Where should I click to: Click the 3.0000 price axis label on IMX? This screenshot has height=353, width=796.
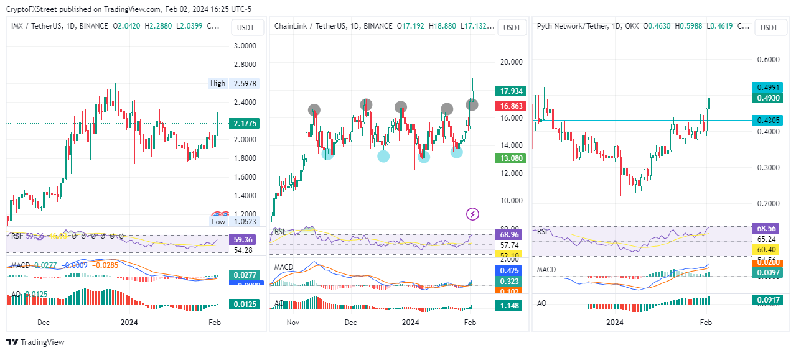(245, 46)
